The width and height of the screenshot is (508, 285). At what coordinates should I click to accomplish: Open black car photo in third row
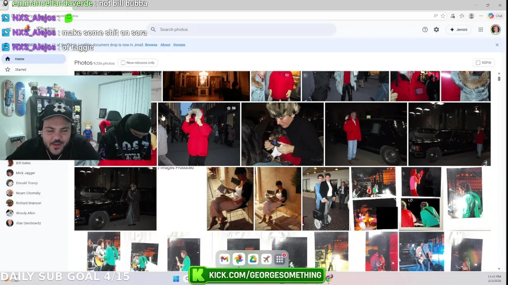point(115,199)
